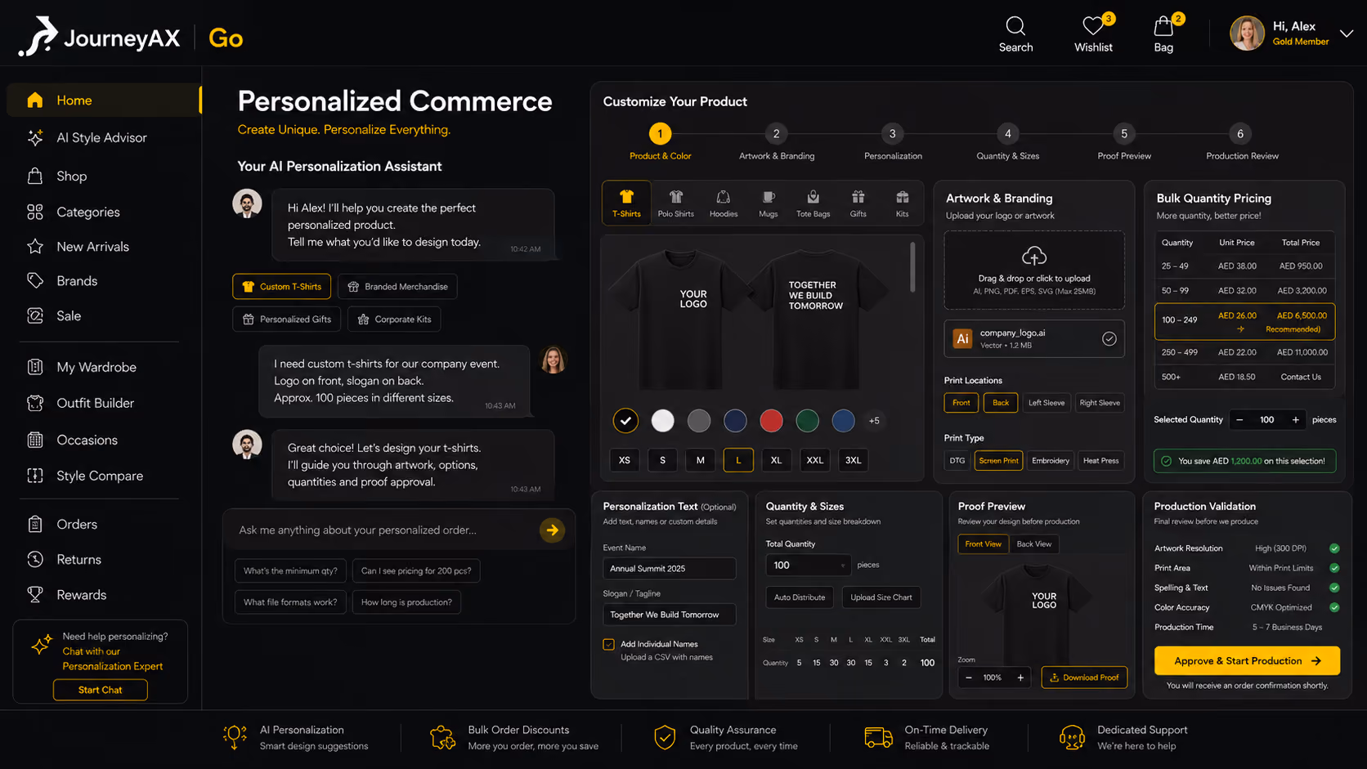This screenshot has width=1367, height=769.
Task: Toggle the Left Sleeve print location
Action: 1047,403
